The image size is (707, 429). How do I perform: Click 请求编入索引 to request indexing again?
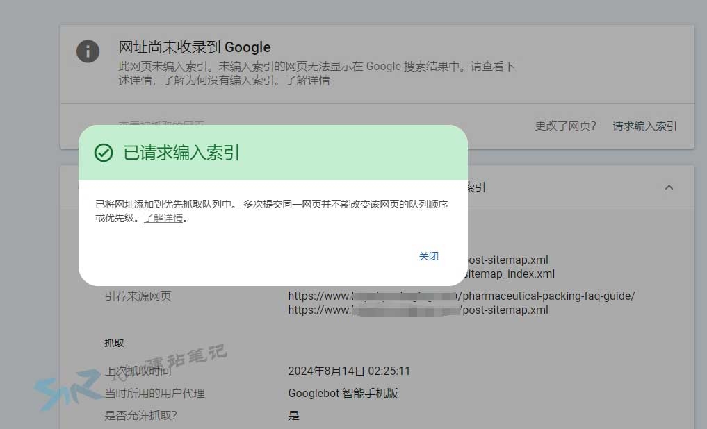pyautogui.click(x=644, y=126)
